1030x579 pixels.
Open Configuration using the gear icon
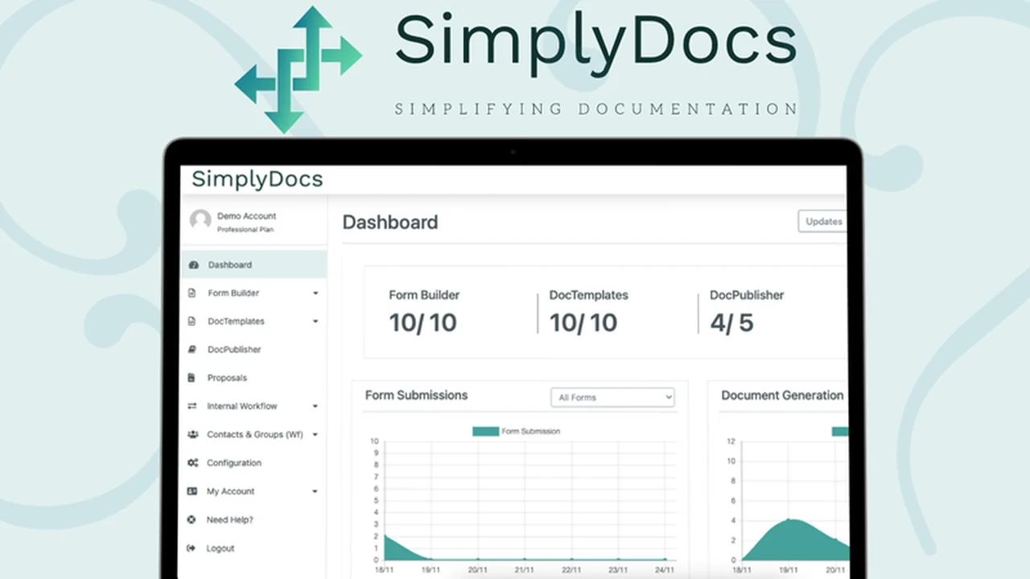click(193, 462)
